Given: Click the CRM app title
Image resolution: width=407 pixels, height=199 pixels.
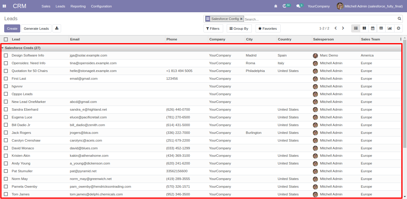Looking at the screenshot, I should click(x=20, y=6).
